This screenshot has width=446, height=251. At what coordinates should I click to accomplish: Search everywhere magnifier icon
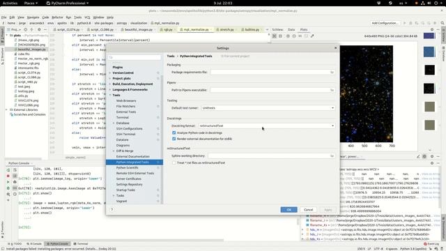click(443, 23)
